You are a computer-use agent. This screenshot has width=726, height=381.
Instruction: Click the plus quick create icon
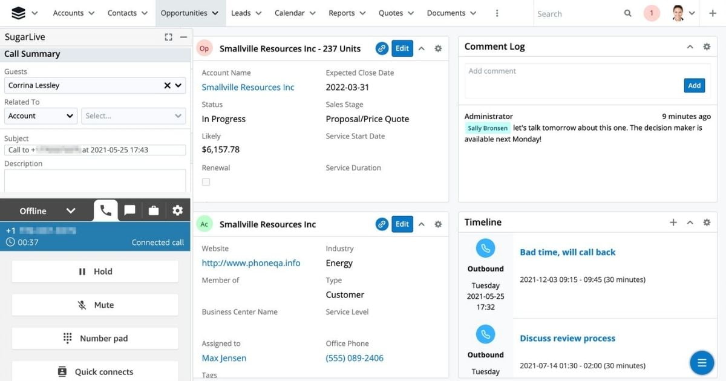(x=713, y=13)
